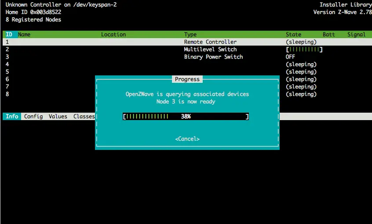Click 'OpenZWave is querying associated devices' text
This screenshot has height=224, width=372.
[187, 94]
